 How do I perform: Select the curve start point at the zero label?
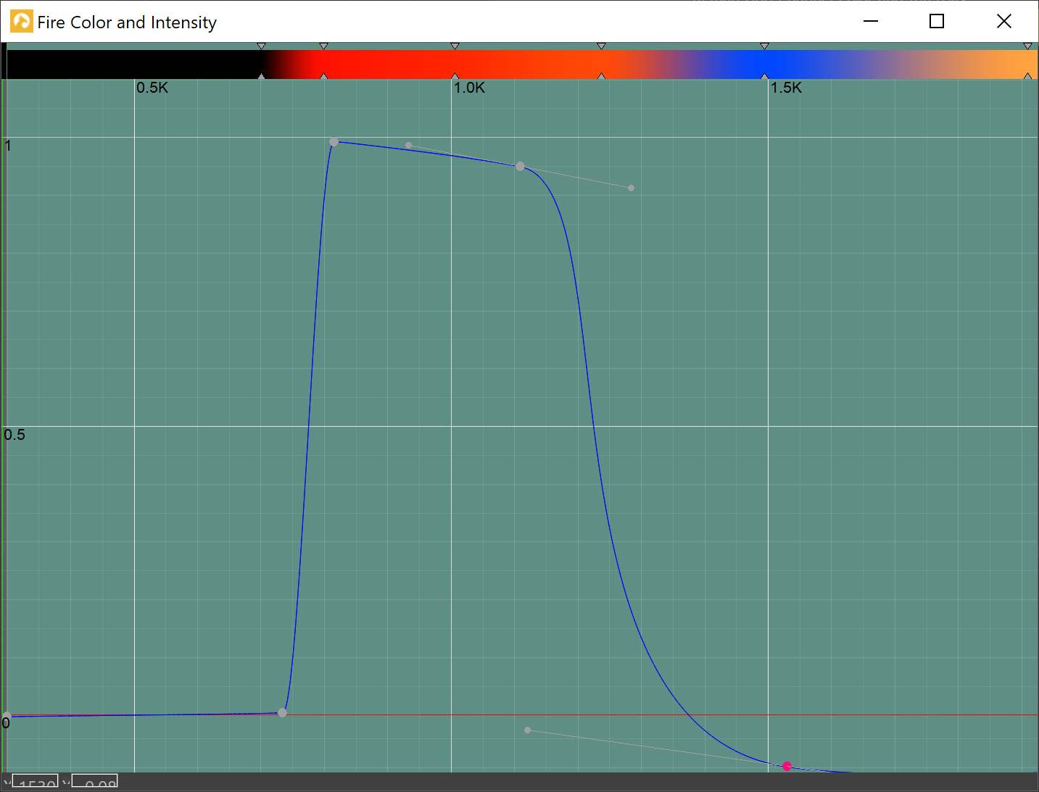point(7,716)
